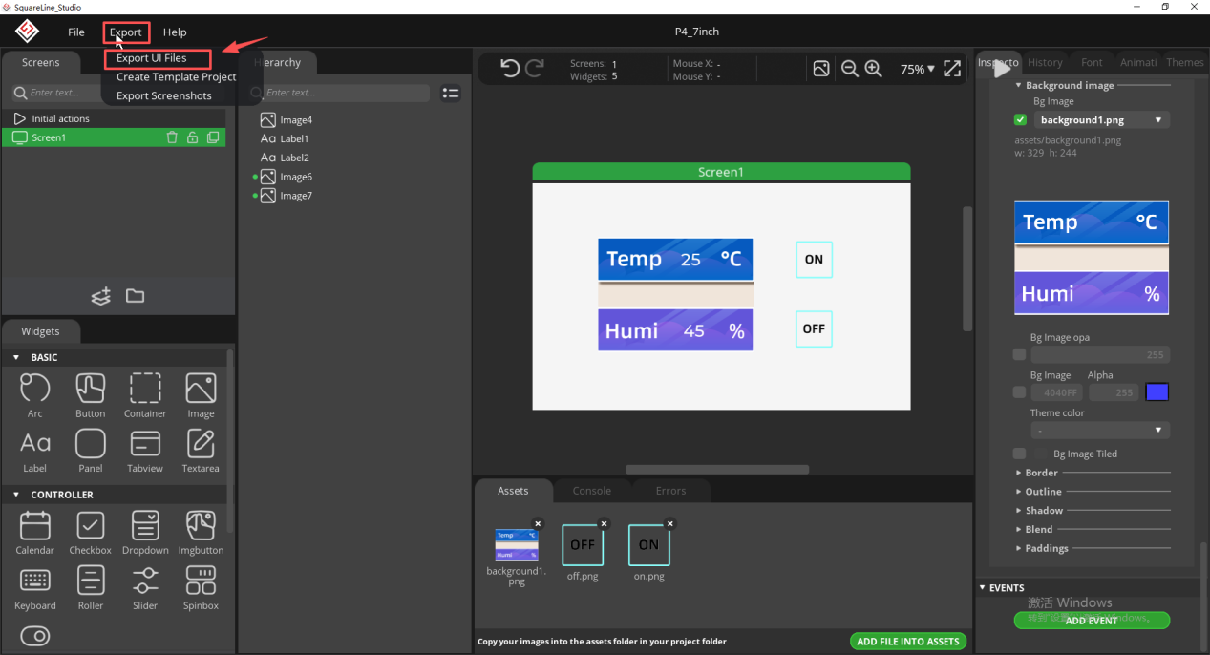
Task: Click ADD FILE INTO ASSETS button
Action: pos(908,642)
